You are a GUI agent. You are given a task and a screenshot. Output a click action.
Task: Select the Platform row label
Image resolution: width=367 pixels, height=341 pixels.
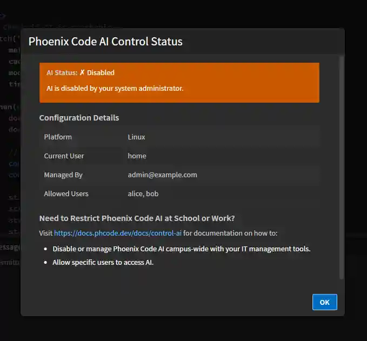58,137
